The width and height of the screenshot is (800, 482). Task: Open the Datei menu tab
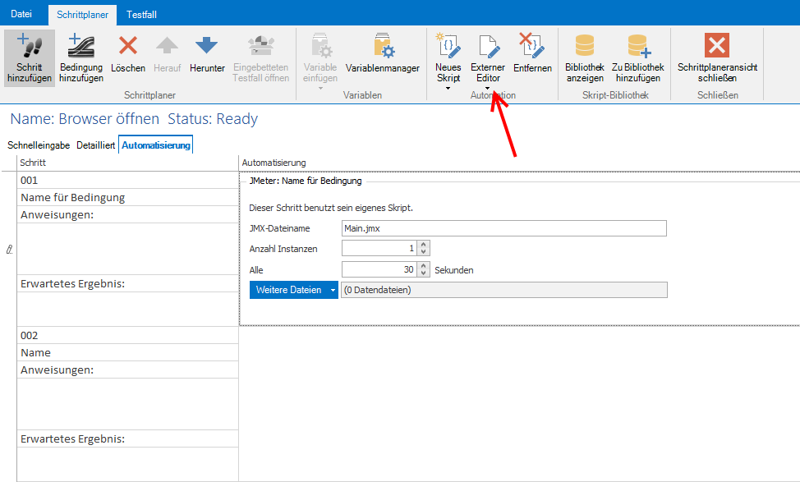coord(21,15)
